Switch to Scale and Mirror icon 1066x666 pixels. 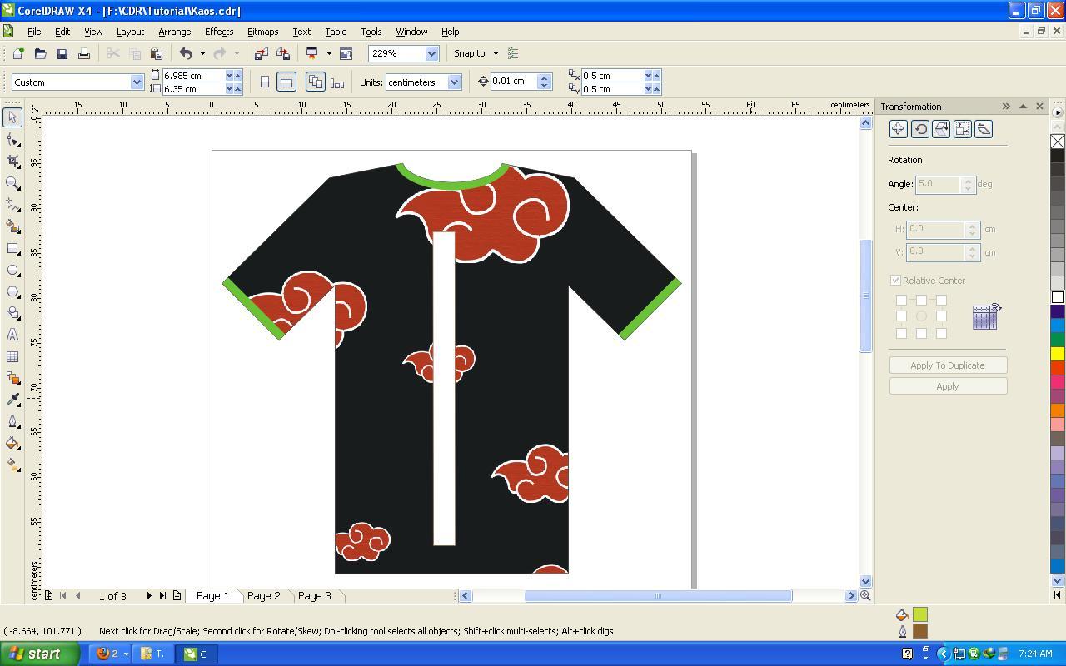pos(941,128)
